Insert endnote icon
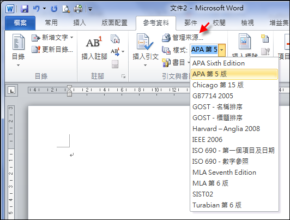 (115, 39)
